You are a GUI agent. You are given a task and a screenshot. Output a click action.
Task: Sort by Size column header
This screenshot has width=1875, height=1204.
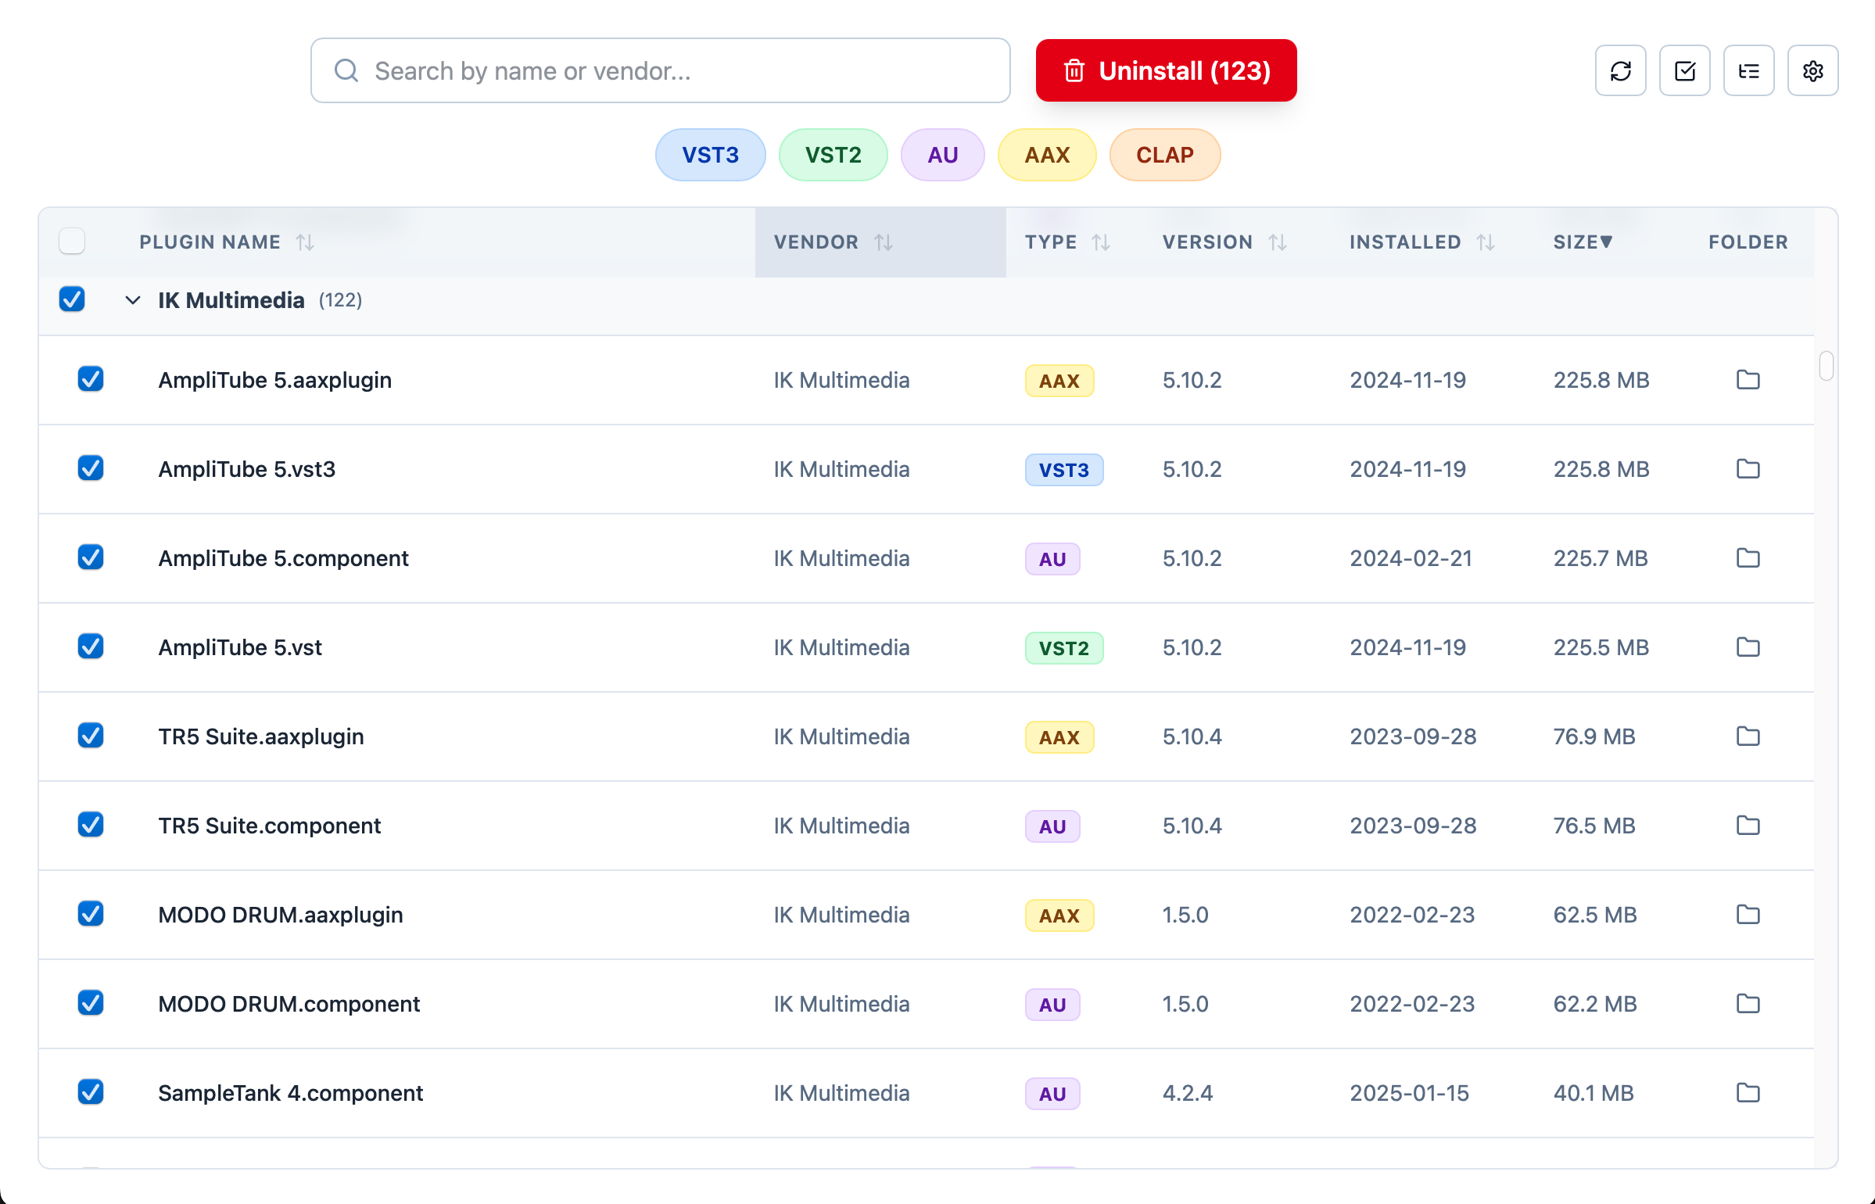[1583, 242]
